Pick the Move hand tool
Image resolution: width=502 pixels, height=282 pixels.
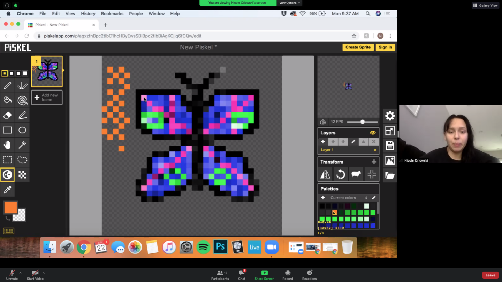[x=7, y=145]
